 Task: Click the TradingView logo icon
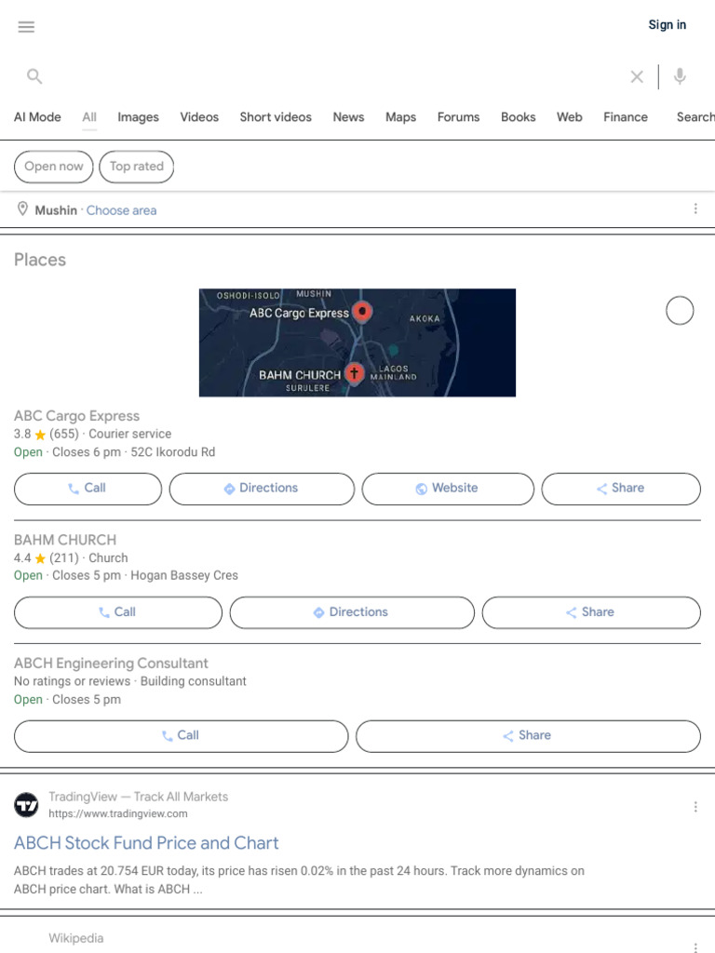(26, 805)
